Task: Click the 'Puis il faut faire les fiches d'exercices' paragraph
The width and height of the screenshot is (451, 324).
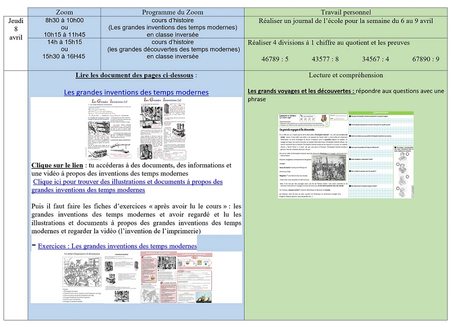Action: pyautogui.click(x=136, y=219)
